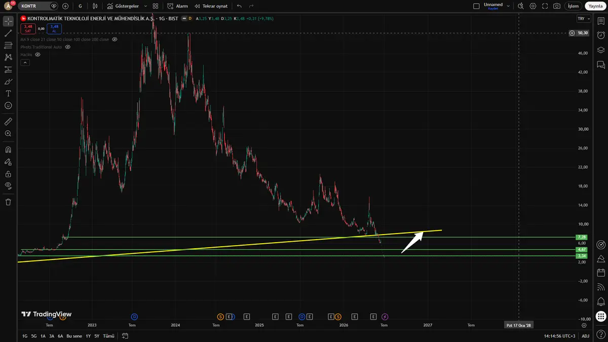Screen dimensions: 608x342
Task: Create an Alarm alert
Action: pyautogui.click(x=177, y=6)
